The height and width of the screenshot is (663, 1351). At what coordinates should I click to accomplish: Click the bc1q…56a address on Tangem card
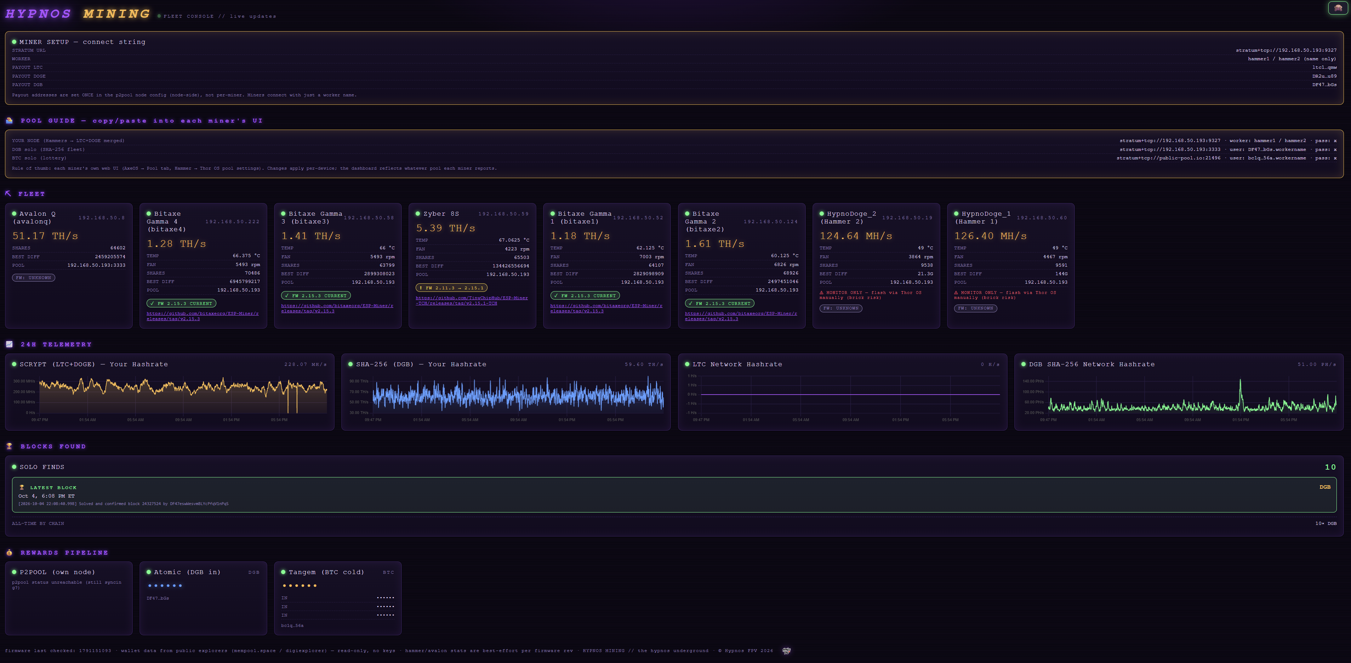tap(292, 625)
